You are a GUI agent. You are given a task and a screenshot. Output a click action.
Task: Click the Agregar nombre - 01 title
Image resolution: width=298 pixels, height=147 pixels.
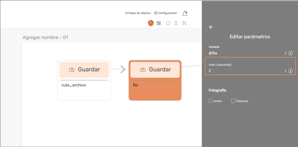tap(45, 37)
